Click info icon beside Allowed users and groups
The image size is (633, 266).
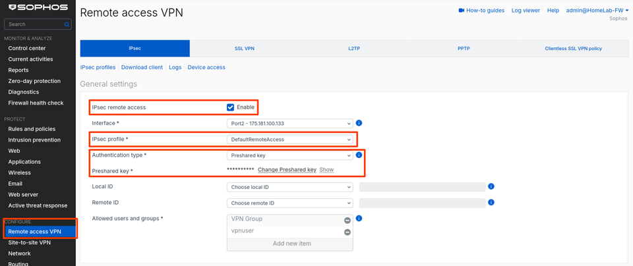359,219
